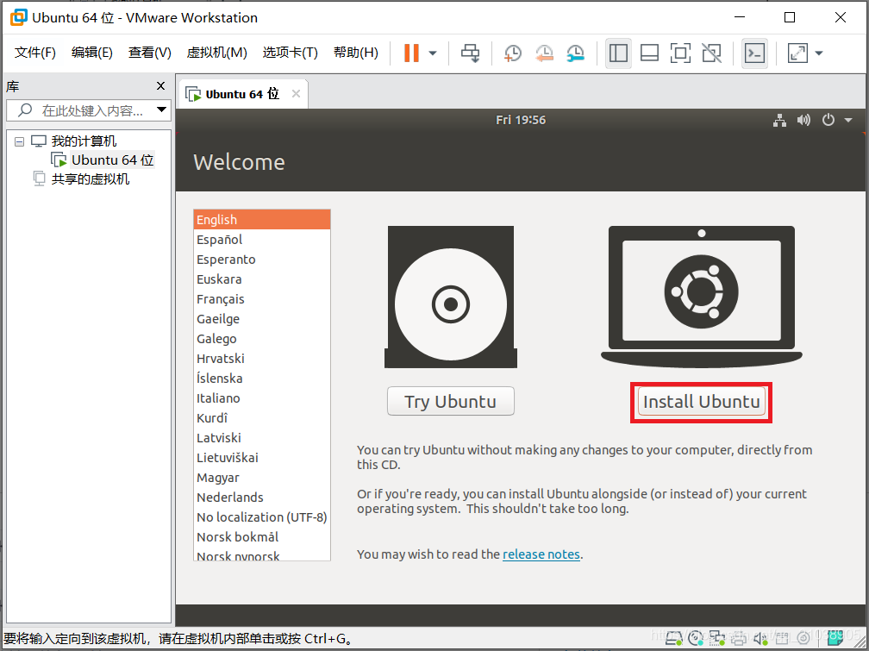Click the Fri 19:56 clock in Ubuntu
The height and width of the screenshot is (651, 869).
tap(521, 120)
